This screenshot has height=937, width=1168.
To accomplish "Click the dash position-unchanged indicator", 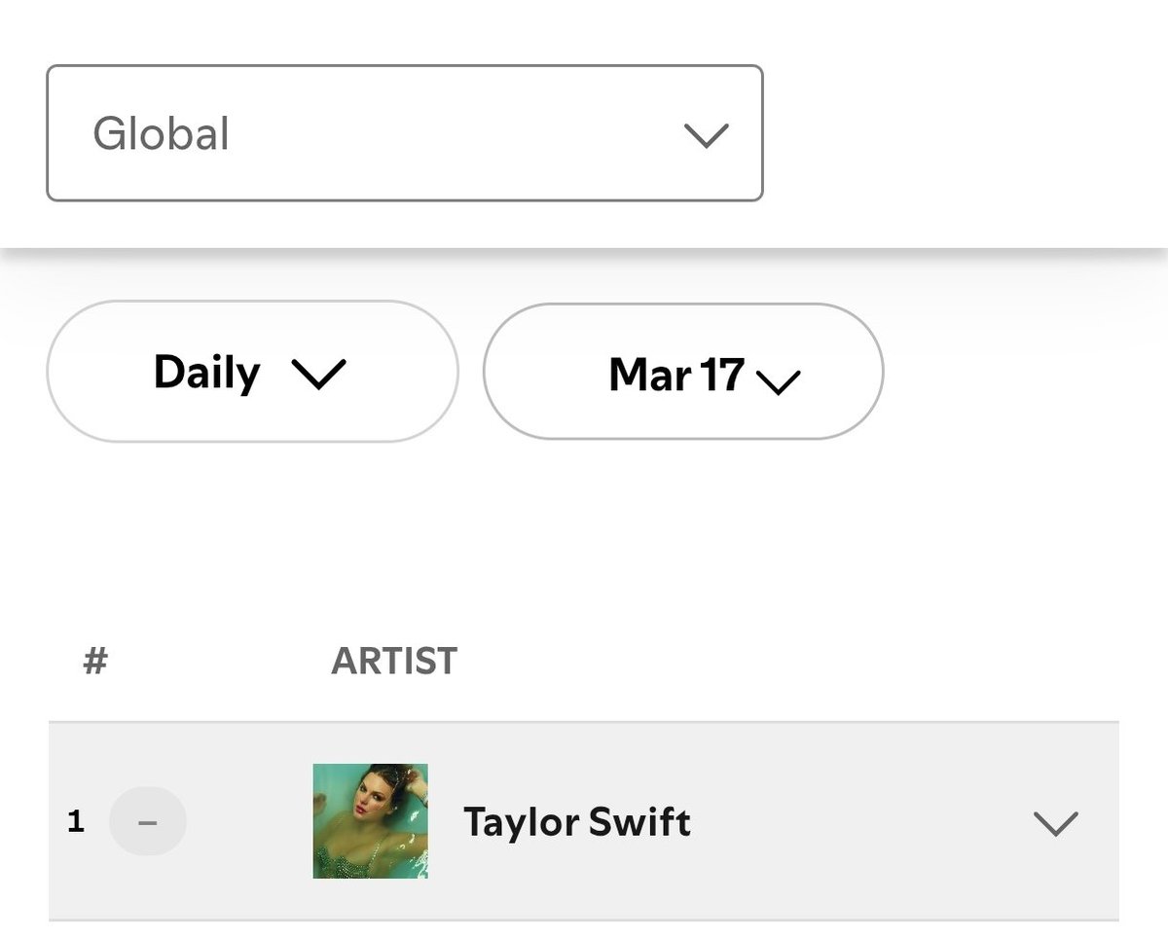I will (x=148, y=823).
